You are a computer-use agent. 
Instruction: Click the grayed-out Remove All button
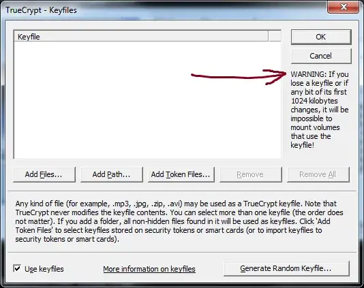click(318, 174)
